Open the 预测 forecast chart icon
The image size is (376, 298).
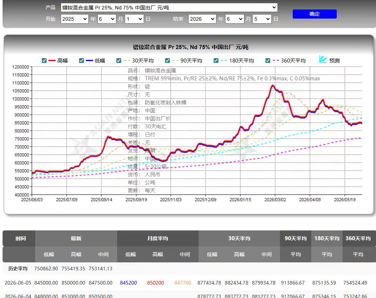click(323, 59)
